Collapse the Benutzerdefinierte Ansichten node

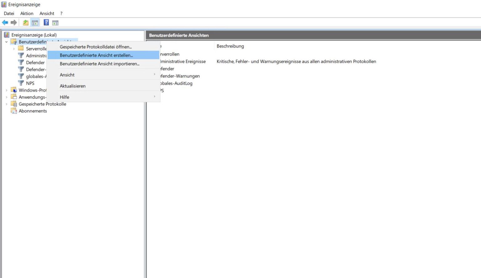point(7,42)
